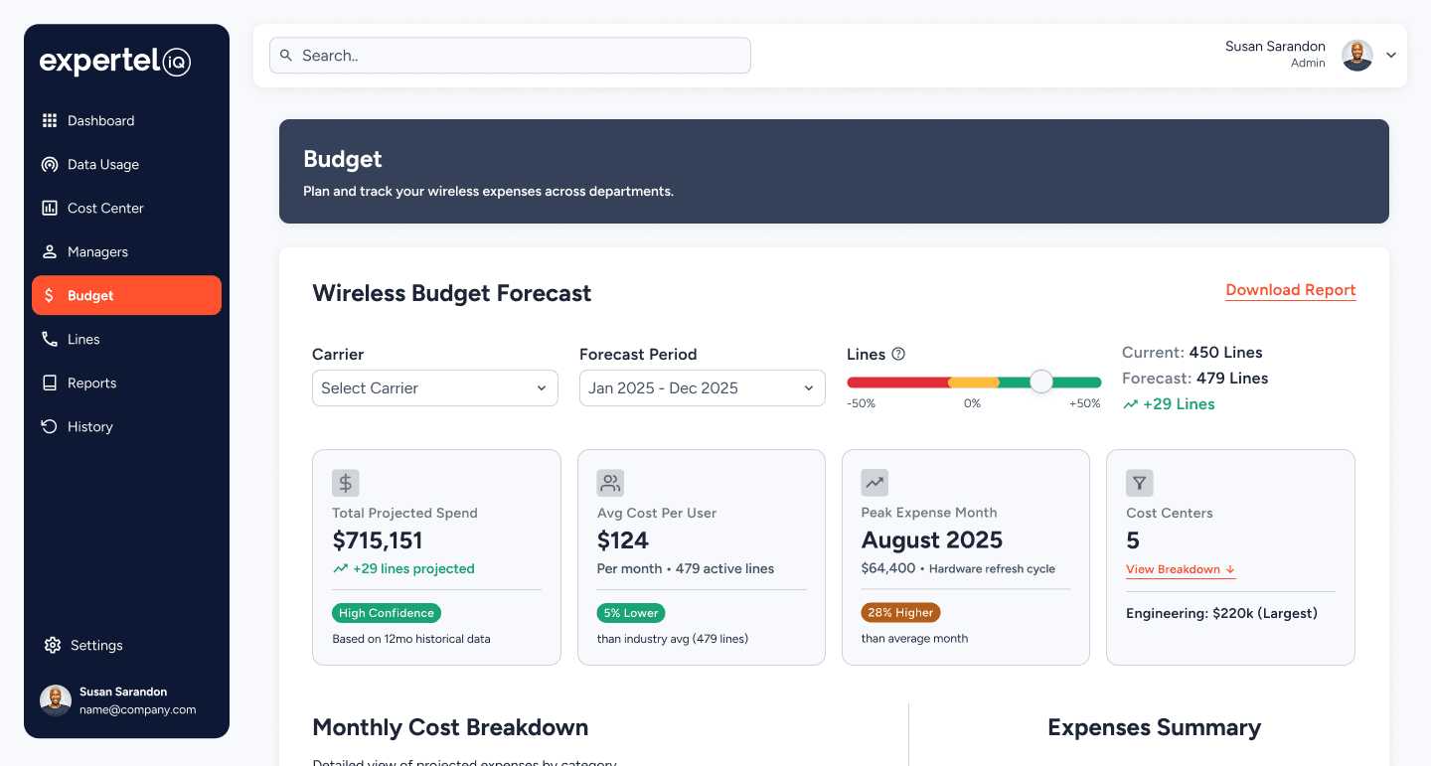Image resolution: width=1431 pixels, height=766 pixels.
Task: Click the filter icon in Cost Centers card
Action: tap(1139, 483)
